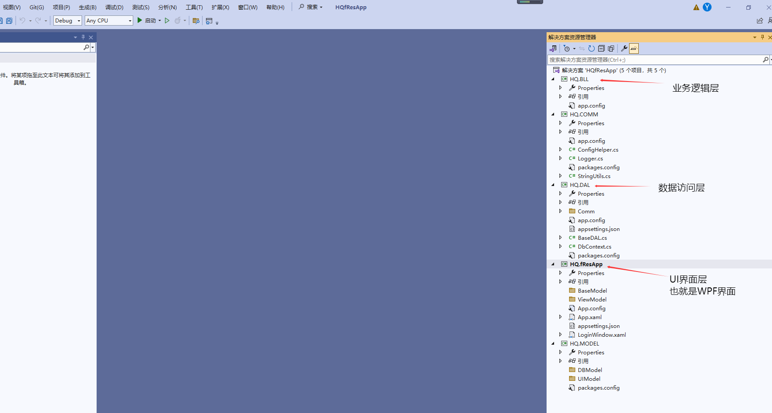This screenshot has height=413, width=772.
Task: Open the 调试(D) menu
Action: point(114,7)
